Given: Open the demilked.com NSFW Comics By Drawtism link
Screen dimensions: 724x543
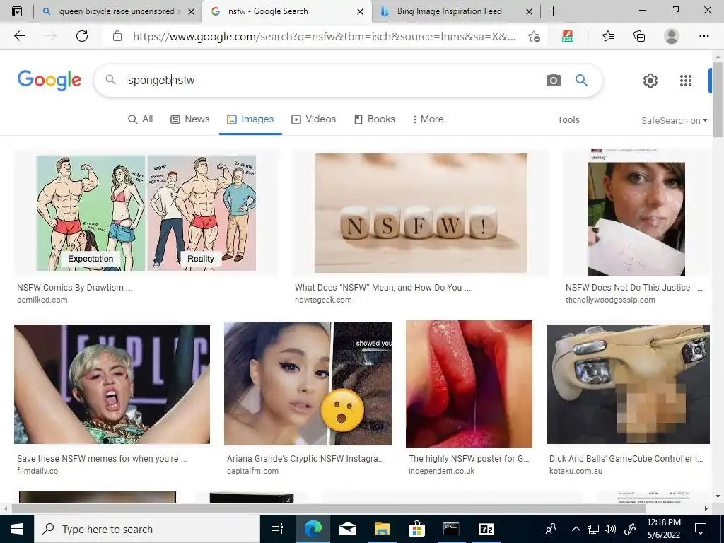Looking at the screenshot, I should click(x=75, y=293).
